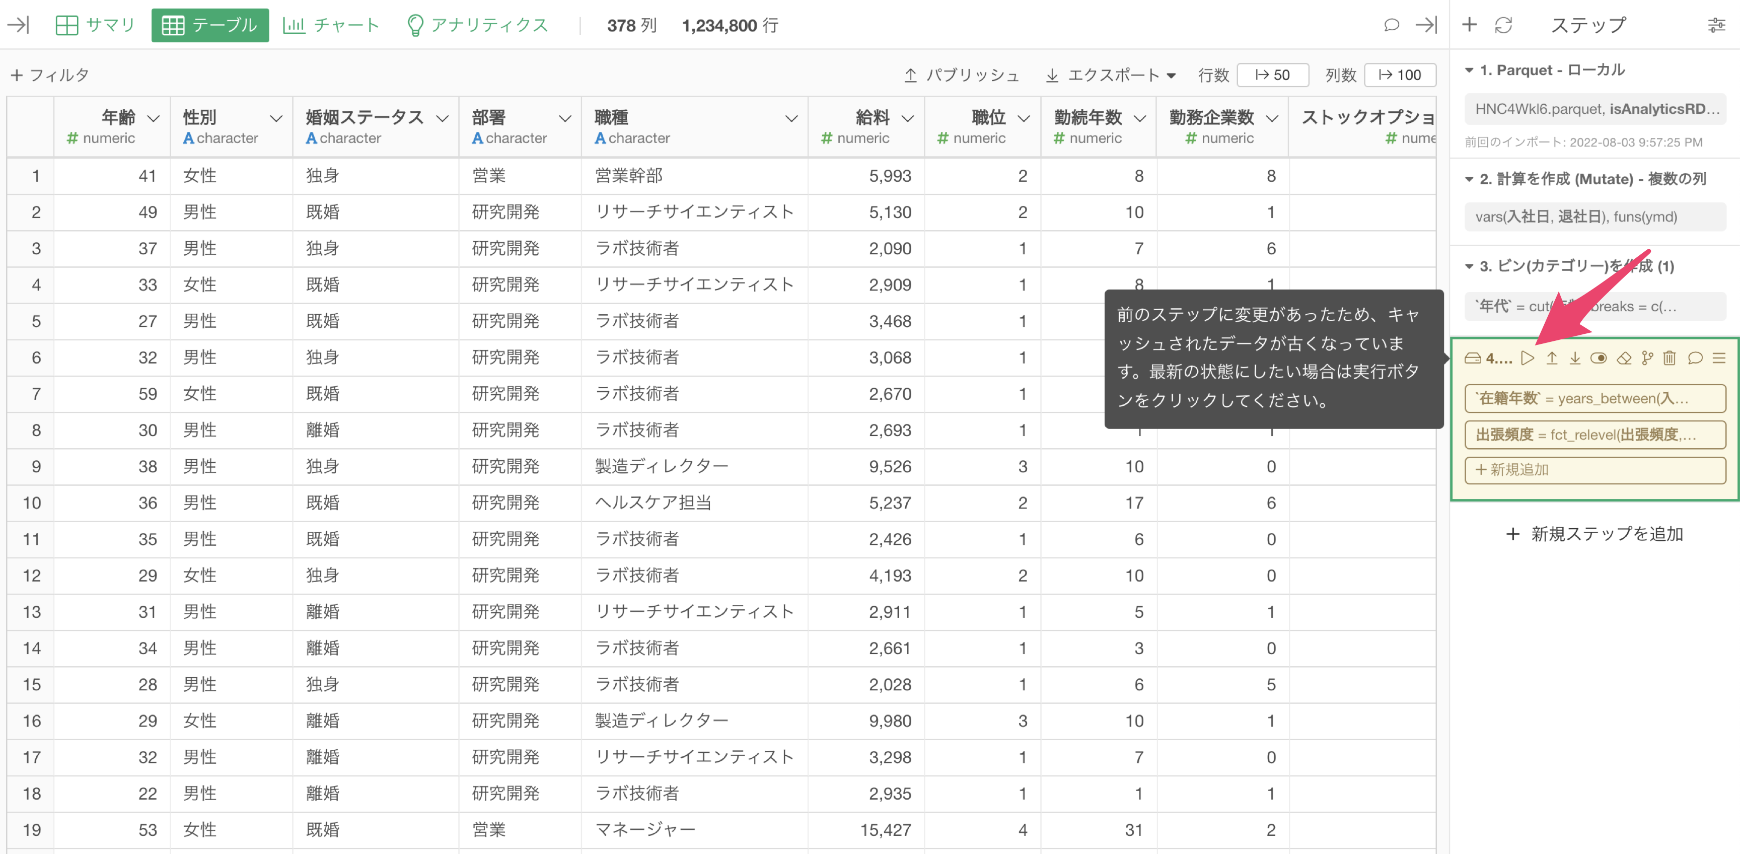Delete step 4 with the trash icon
This screenshot has width=1740, height=854.
[x=1670, y=358]
